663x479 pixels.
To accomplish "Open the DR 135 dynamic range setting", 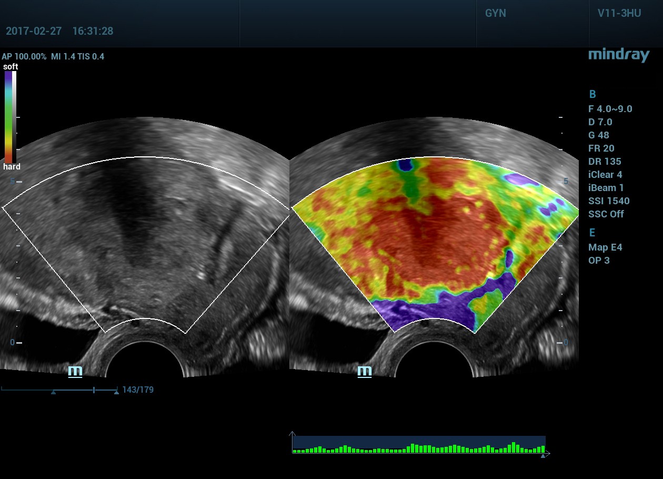I will pyautogui.click(x=605, y=162).
